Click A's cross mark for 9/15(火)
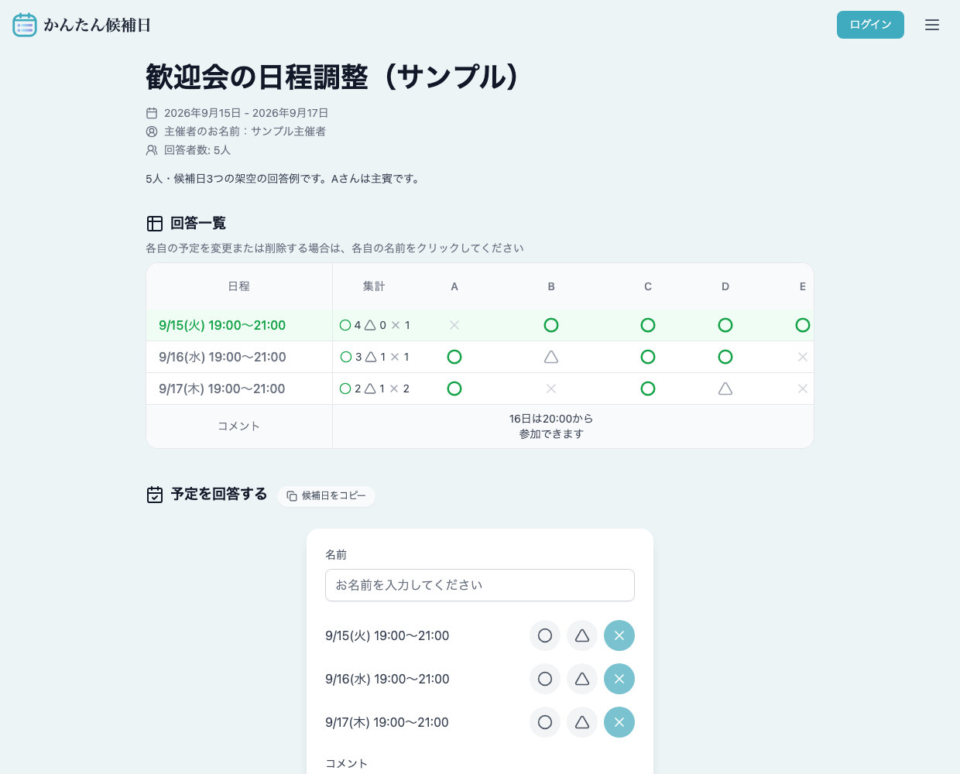This screenshot has width=960, height=774. (454, 325)
